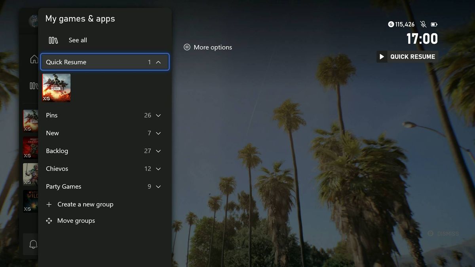Expand the Backlog group

tap(158, 151)
